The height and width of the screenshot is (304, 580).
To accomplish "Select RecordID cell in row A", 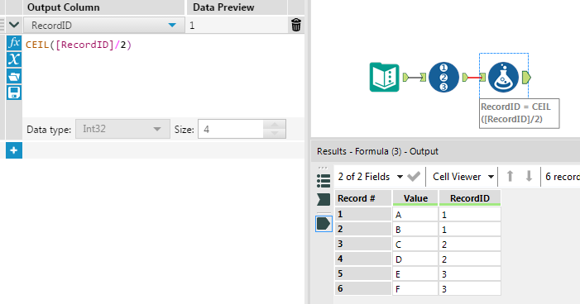I will 470,215.
